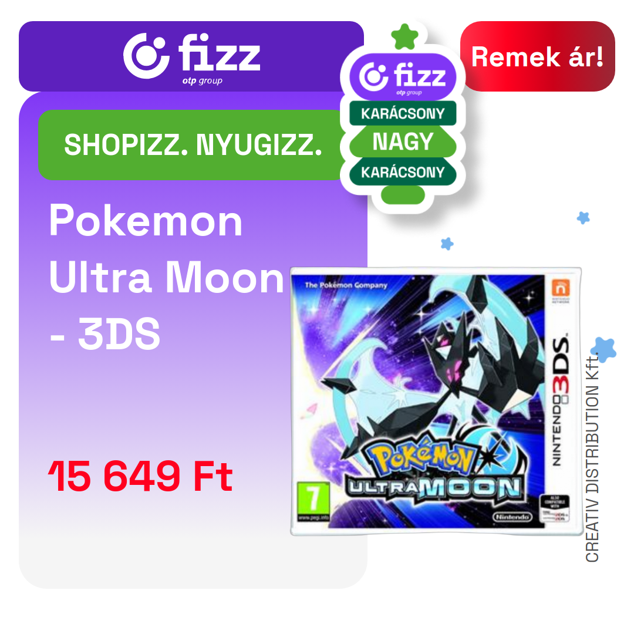Image resolution: width=634 pixels, height=634 pixels.
Task: Click the Nintendo 3DS logo on case spine
Action: click(561, 400)
